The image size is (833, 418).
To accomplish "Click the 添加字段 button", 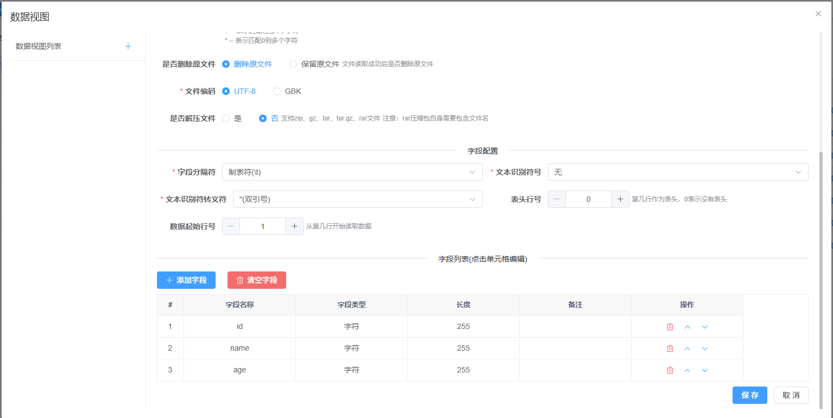I will tap(186, 280).
